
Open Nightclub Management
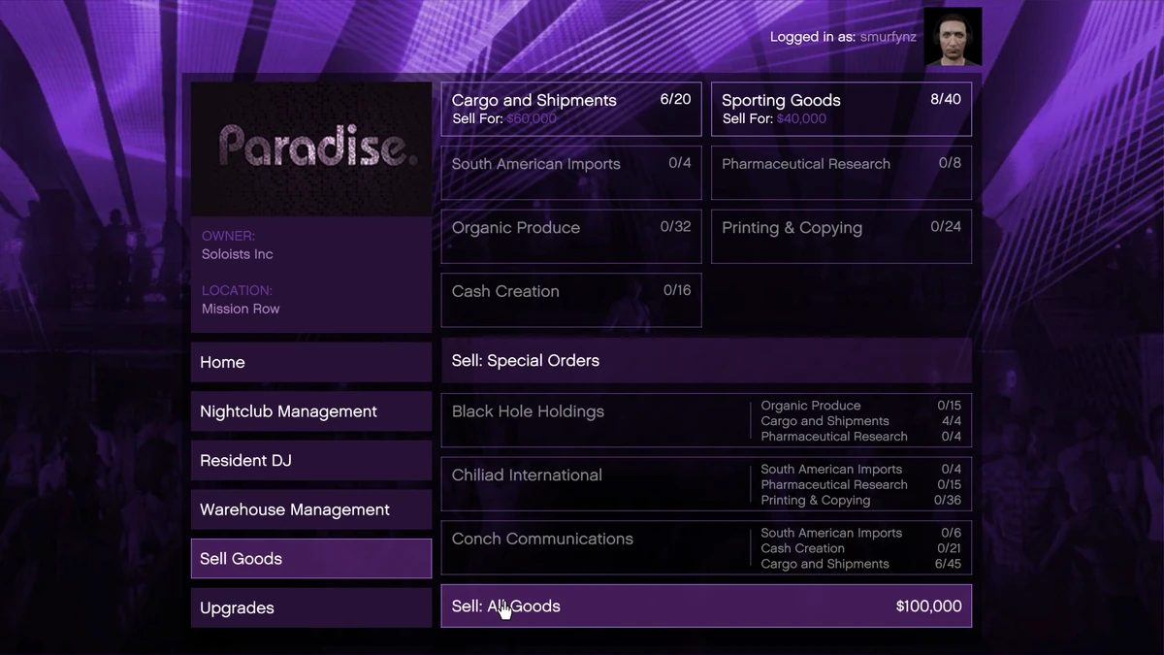310,411
